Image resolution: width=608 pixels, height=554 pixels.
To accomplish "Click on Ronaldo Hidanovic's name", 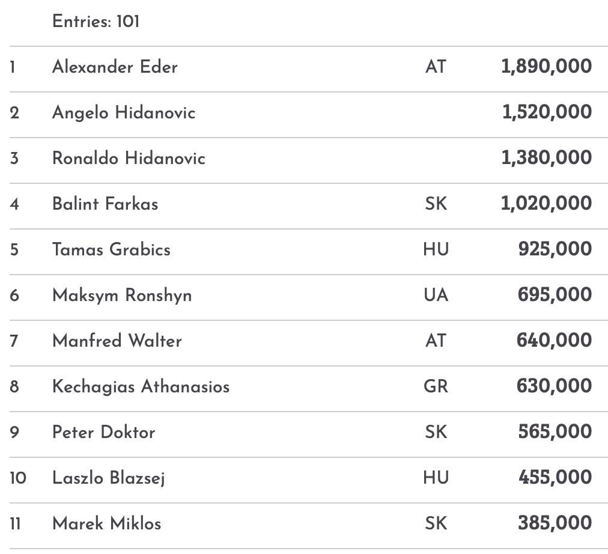I will (x=129, y=158).
